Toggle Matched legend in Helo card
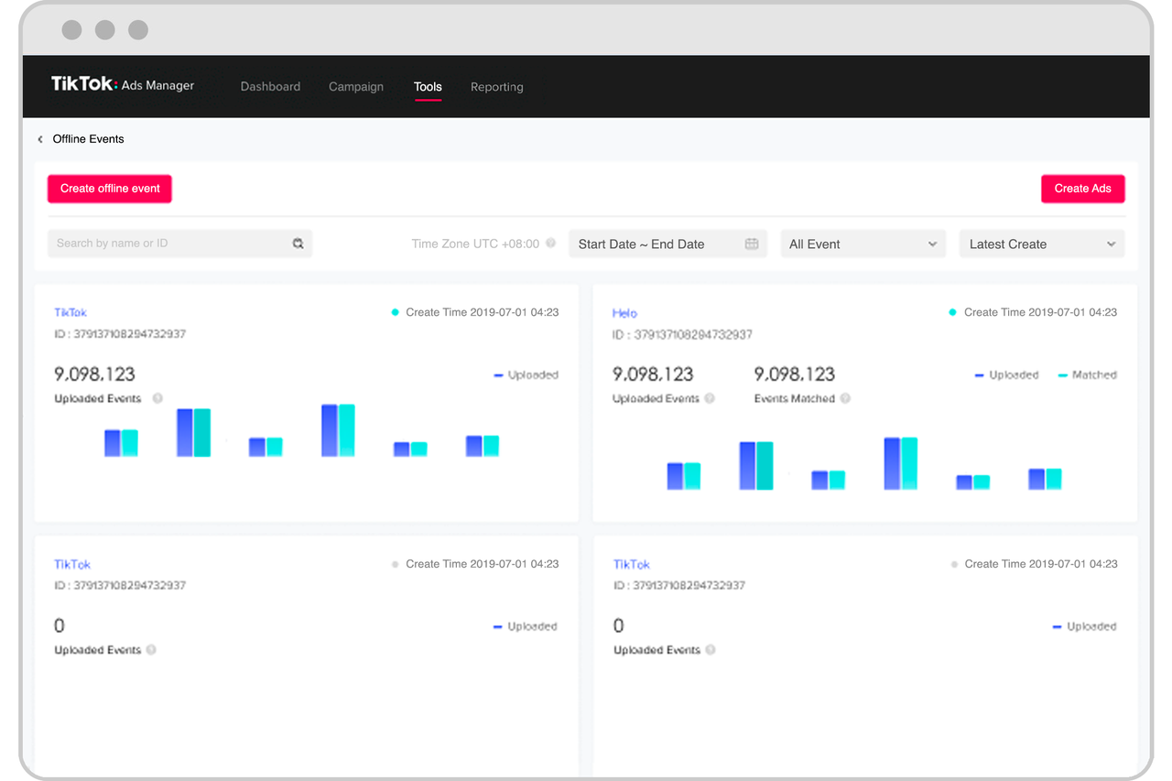Viewport: 1172px width, 781px height. coord(1087,374)
